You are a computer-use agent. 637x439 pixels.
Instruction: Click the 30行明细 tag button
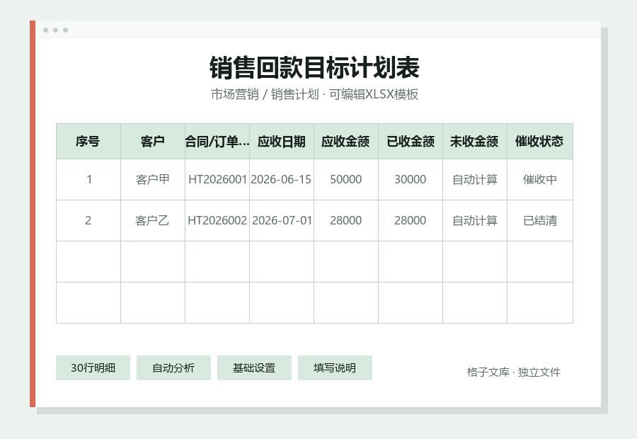tap(93, 368)
